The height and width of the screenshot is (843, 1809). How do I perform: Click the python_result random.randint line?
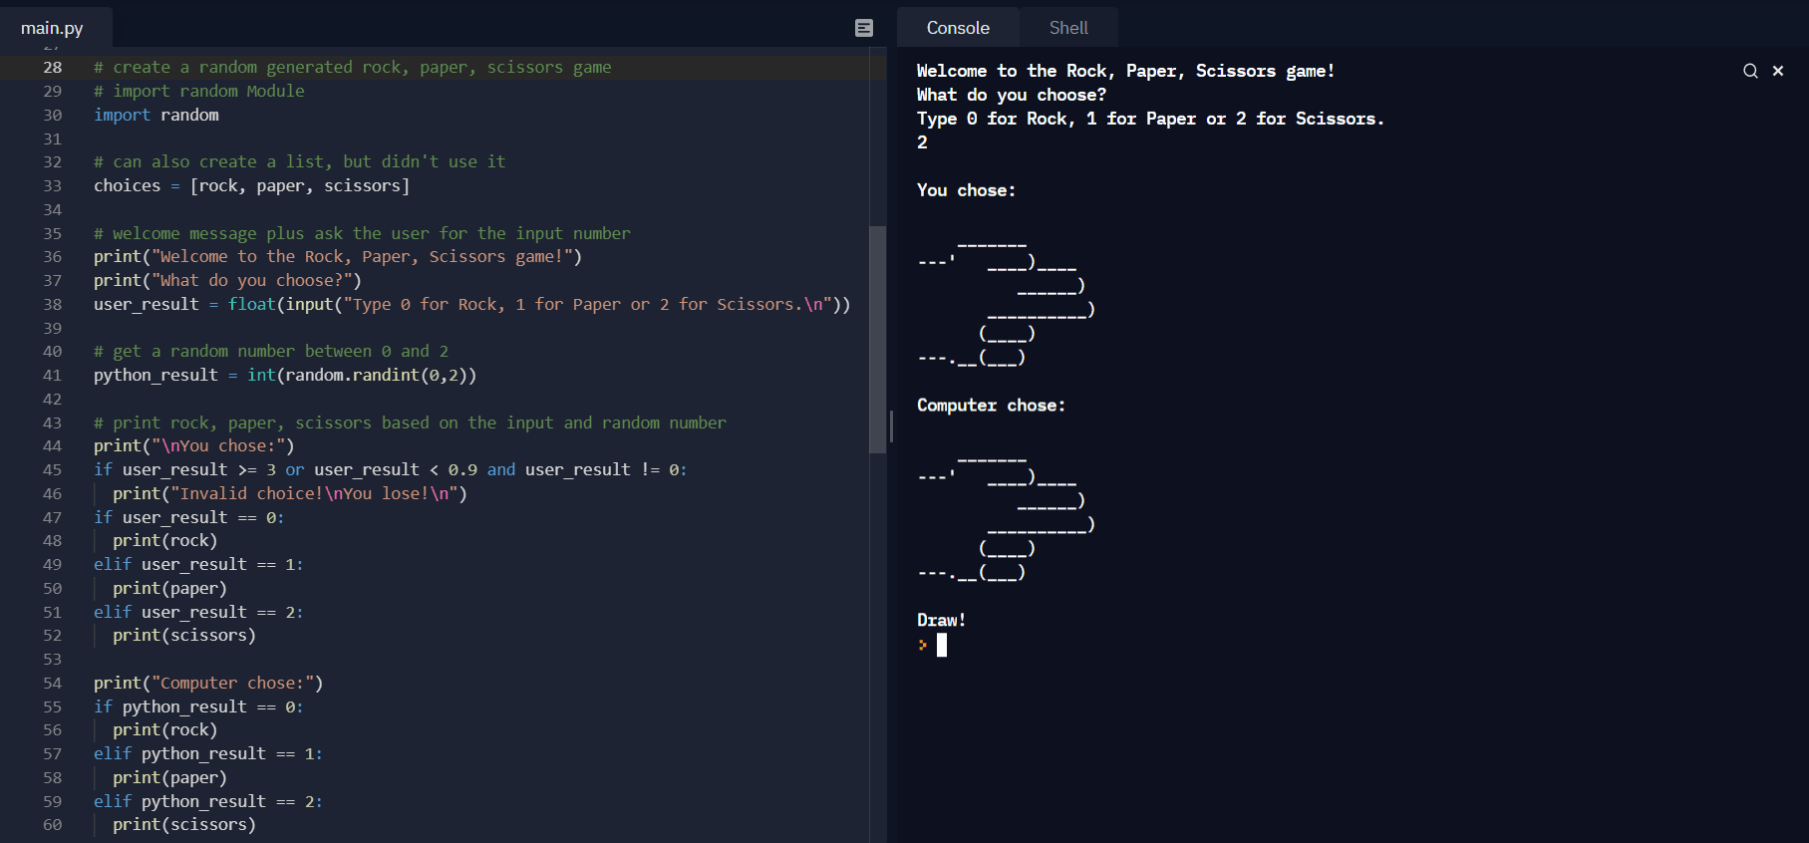284,375
